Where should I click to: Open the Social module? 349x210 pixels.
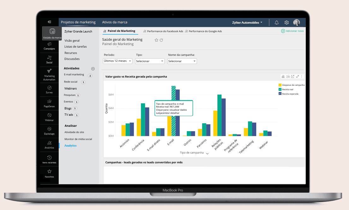pyautogui.click(x=49, y=60)
